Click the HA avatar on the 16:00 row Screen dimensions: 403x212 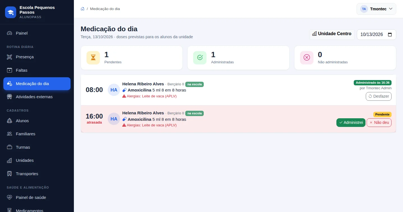[x=114, y=119]
